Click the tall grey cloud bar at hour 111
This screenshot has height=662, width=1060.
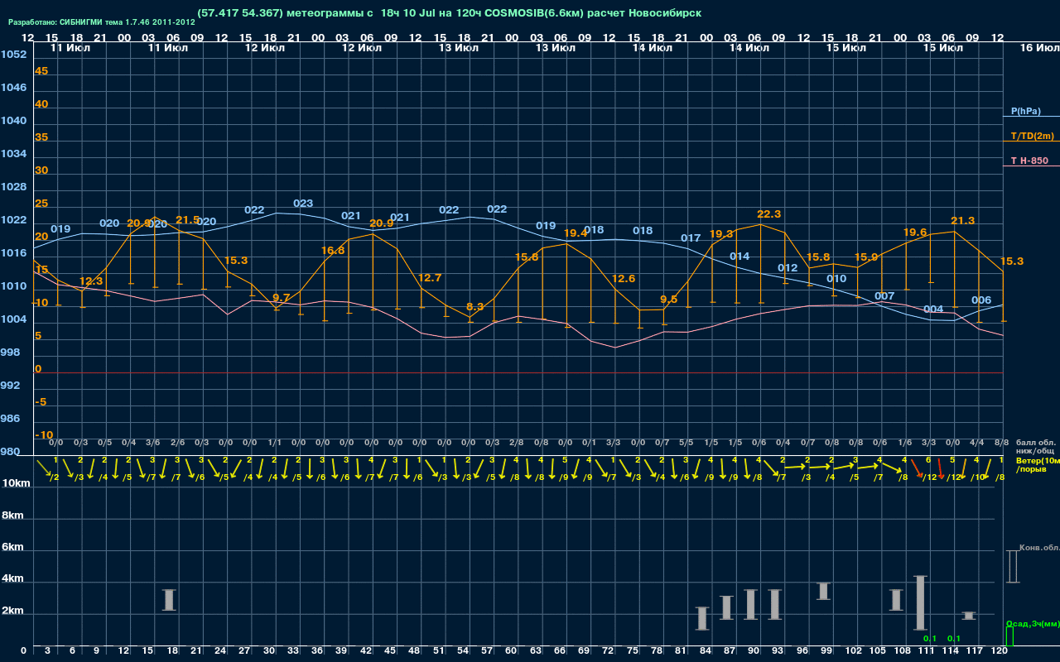[920, 603]
